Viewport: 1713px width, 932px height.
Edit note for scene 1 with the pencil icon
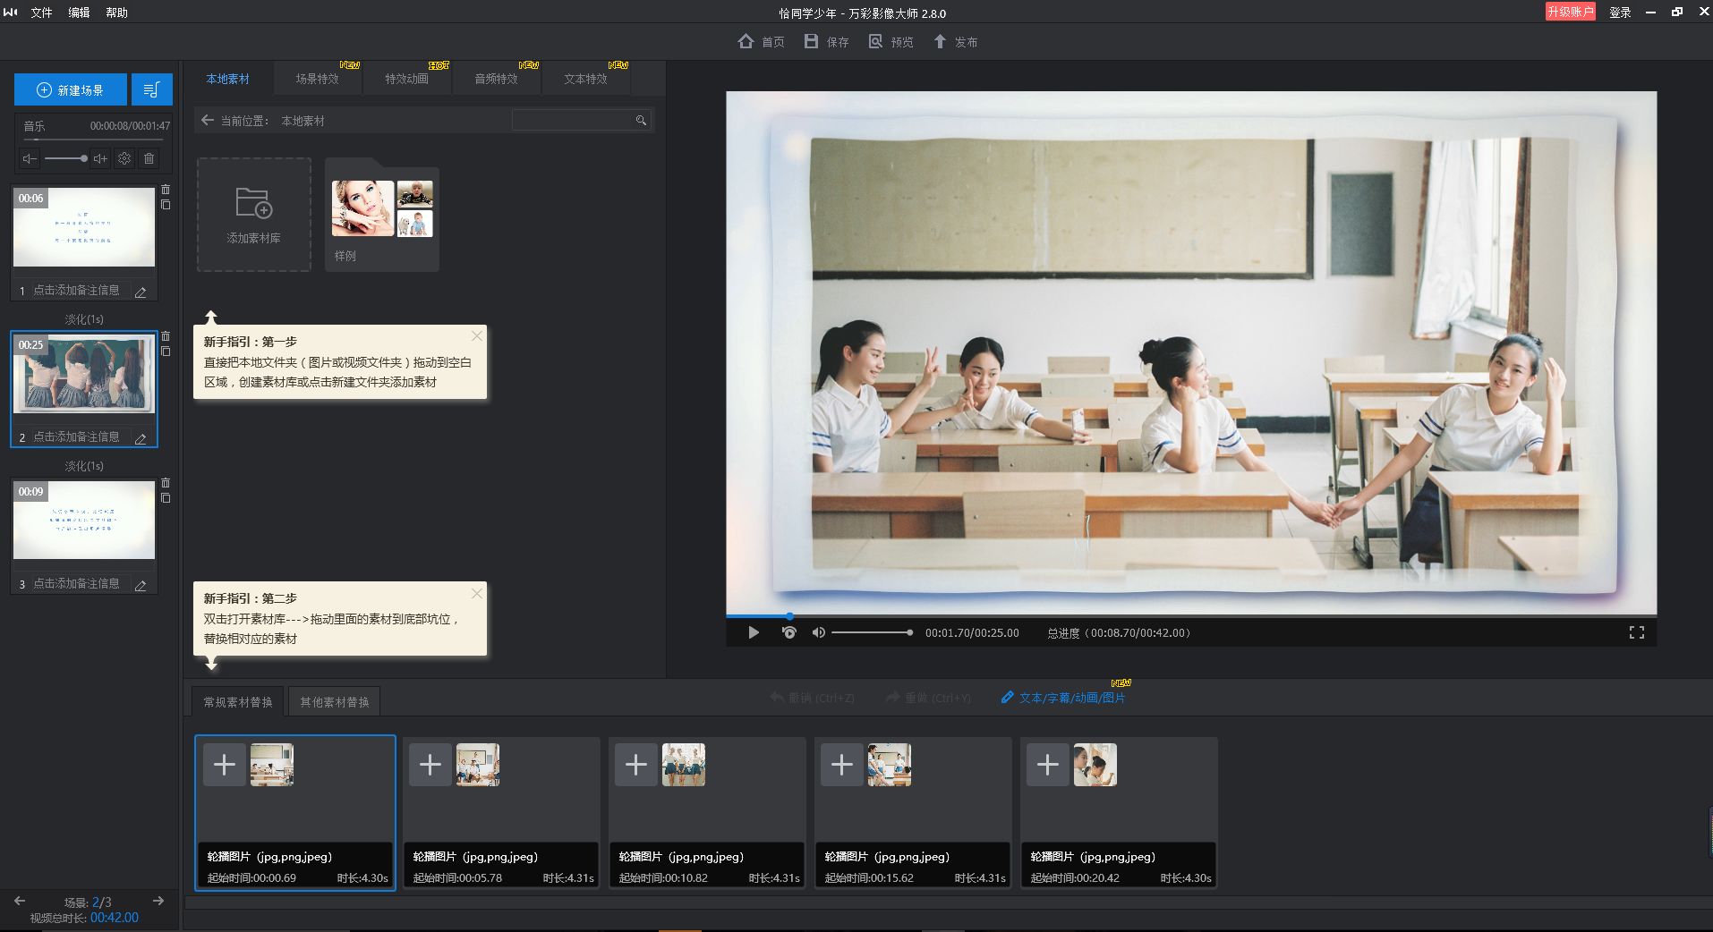pyautogui.click(x=141, y=292)
